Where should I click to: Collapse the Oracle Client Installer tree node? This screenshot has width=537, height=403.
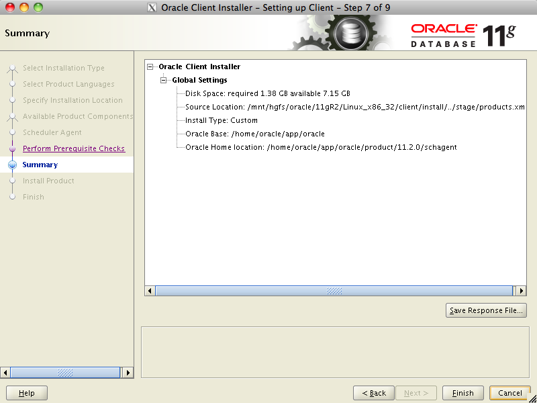pyautogui.click(x=150, y=66)
